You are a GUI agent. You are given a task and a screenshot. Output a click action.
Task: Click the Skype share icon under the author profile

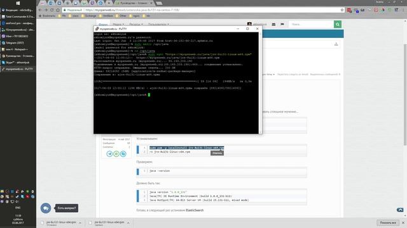pos(123,154)
